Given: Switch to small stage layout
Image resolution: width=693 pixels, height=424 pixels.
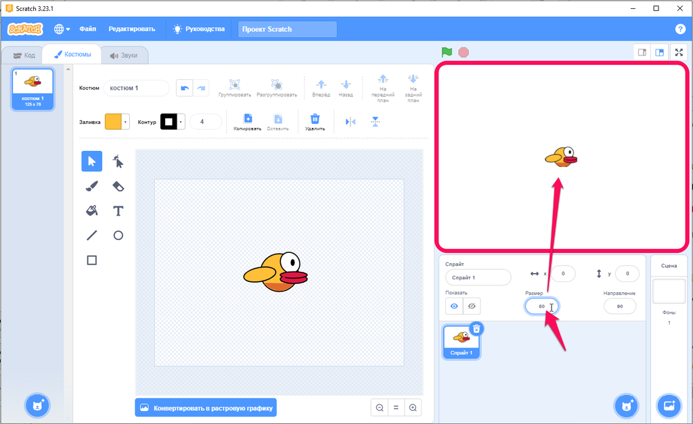Looking at the screenshot, I should click(642, 53).
